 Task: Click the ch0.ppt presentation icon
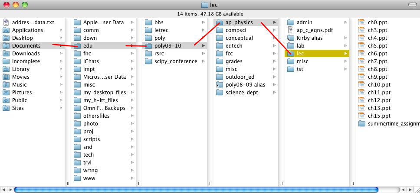[x=361, y=23]
